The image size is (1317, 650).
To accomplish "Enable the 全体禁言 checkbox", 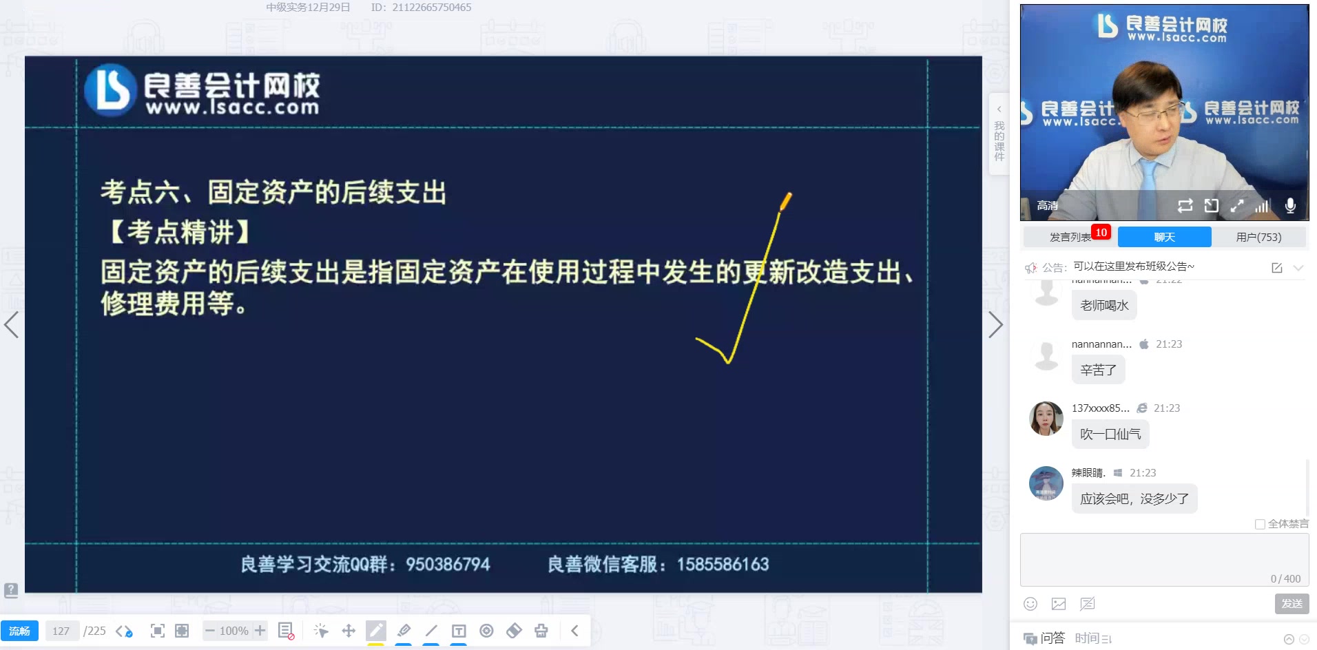I will point(1260,524).
